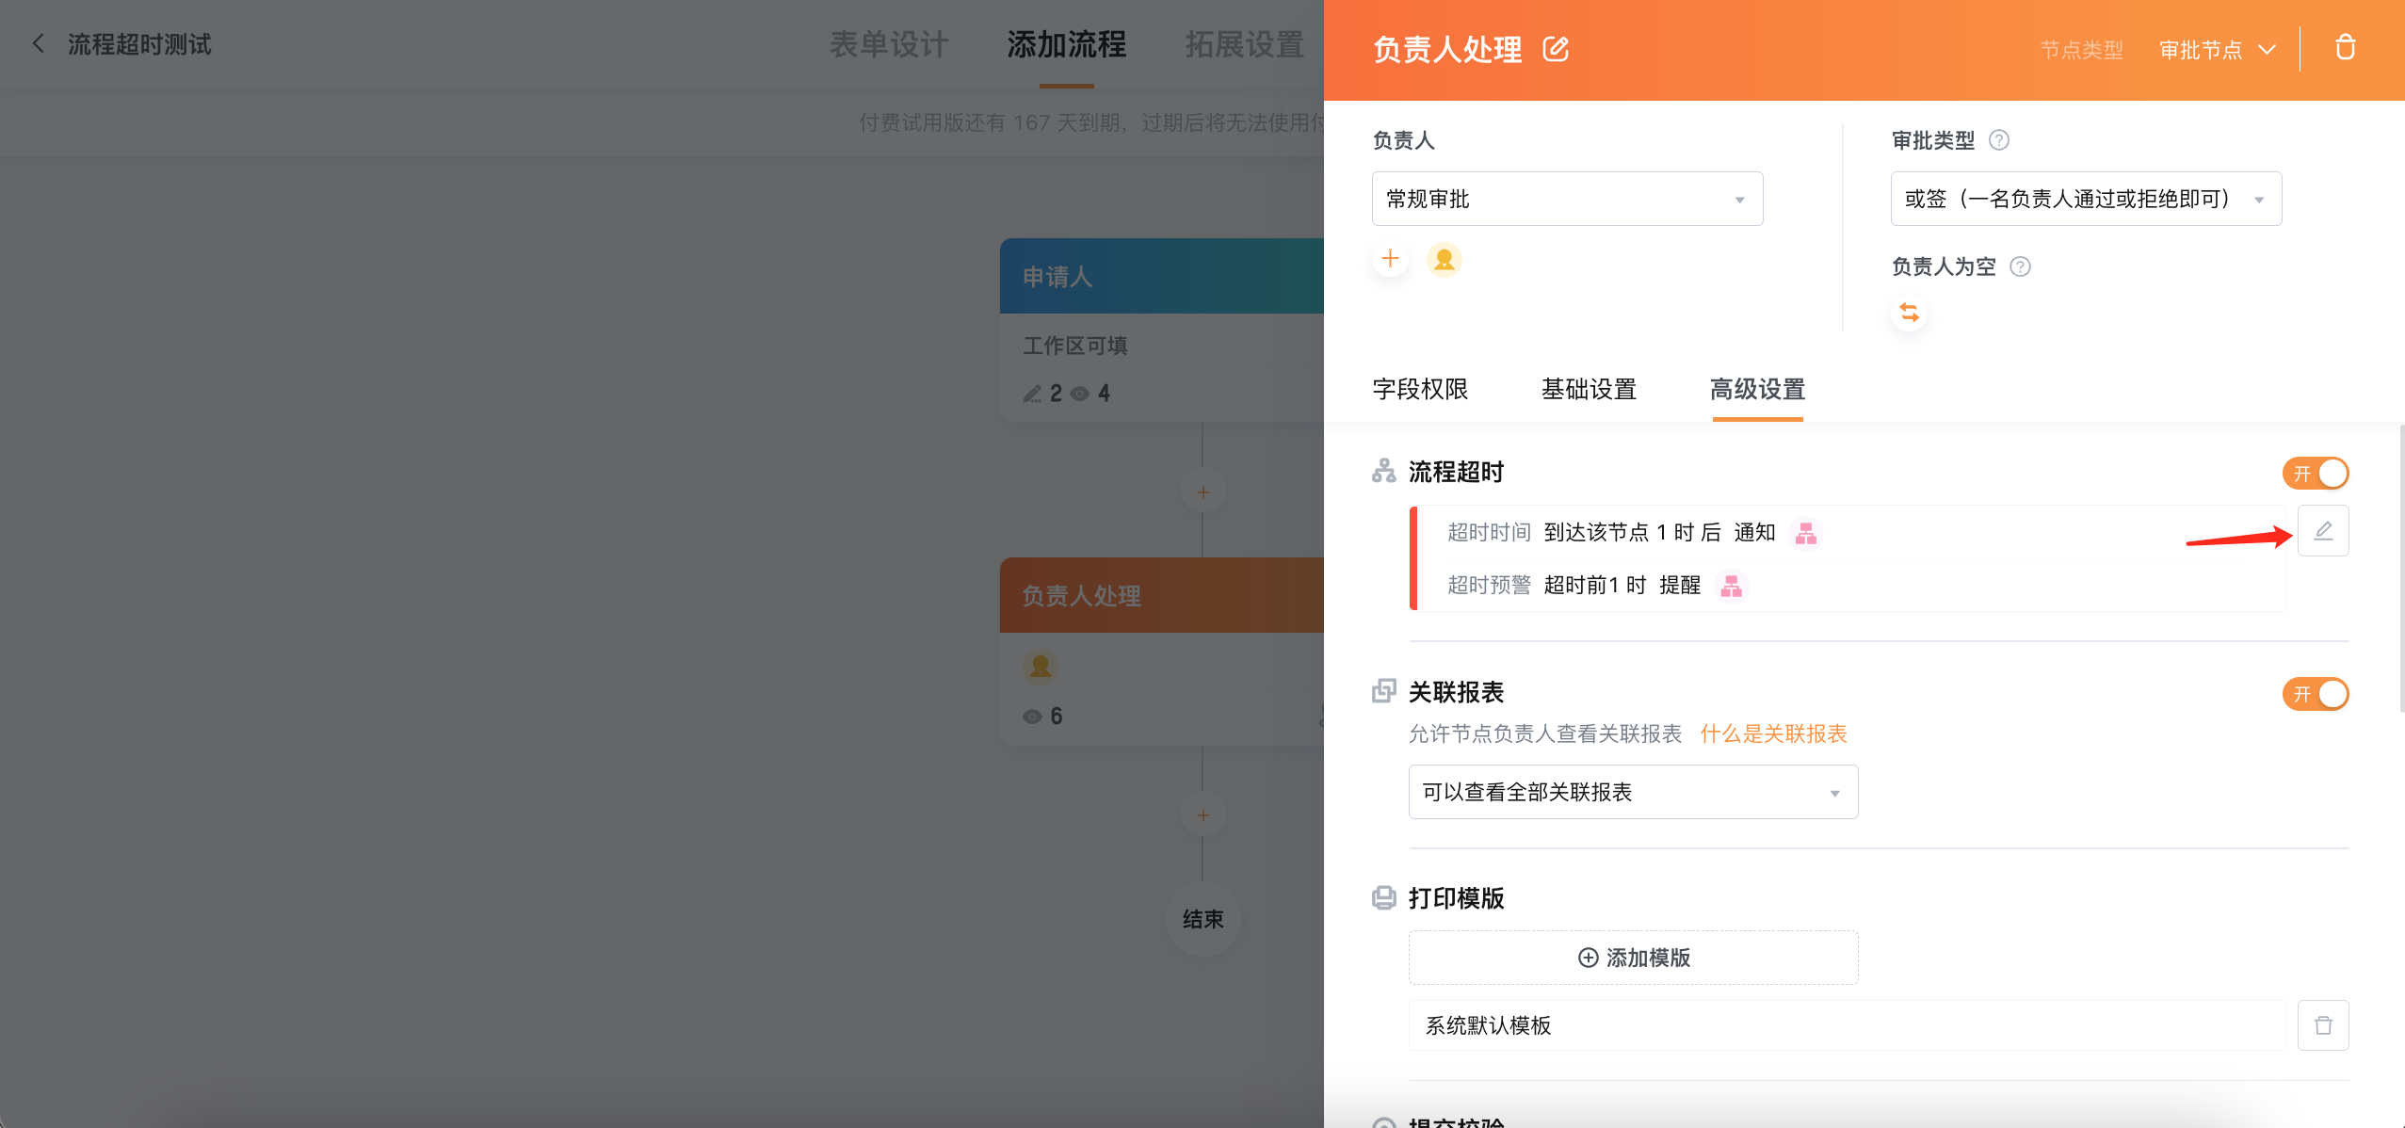Add a node below 申请人 with the plus button
The height and width of the screenshot is (1128, 2405).
point(1202,492)
